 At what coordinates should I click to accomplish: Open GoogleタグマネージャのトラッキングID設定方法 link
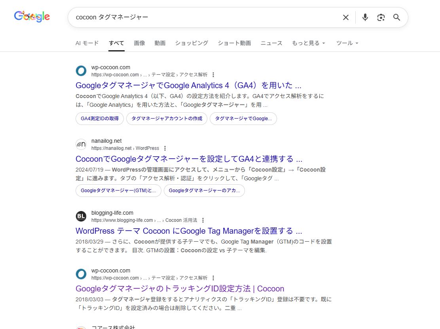pos(180,289)
